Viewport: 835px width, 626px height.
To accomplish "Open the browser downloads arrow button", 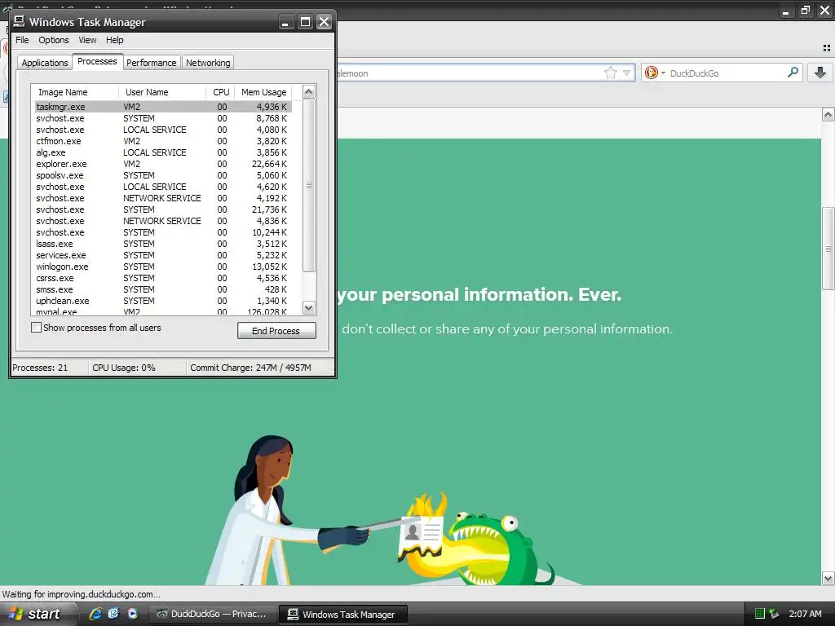I will pos(820,73).
